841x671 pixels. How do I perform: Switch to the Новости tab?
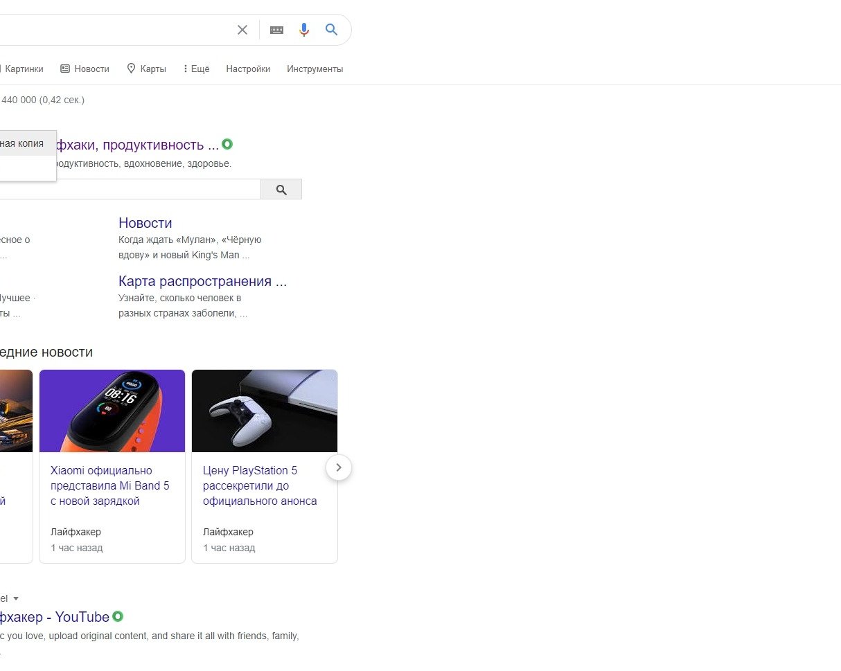click(x=85, y=69)
